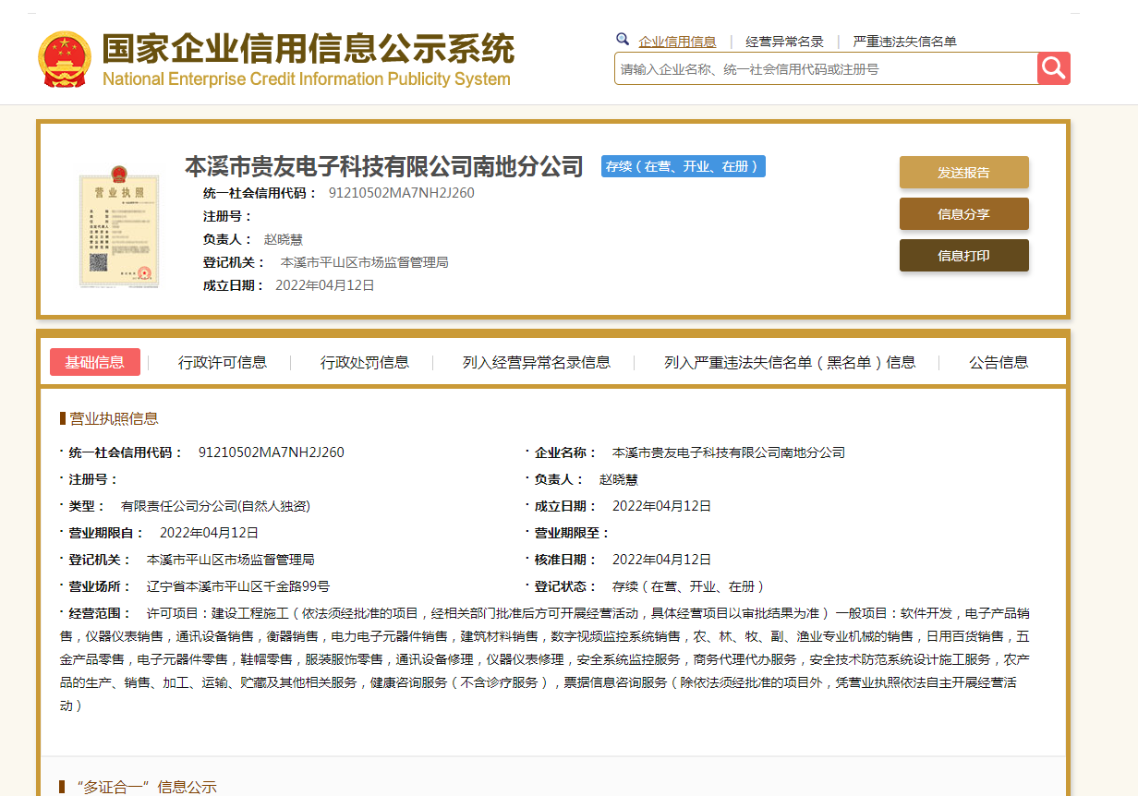The image size is (1138, 796).
Task: Click the 信息分享 button
Action: 963,213
